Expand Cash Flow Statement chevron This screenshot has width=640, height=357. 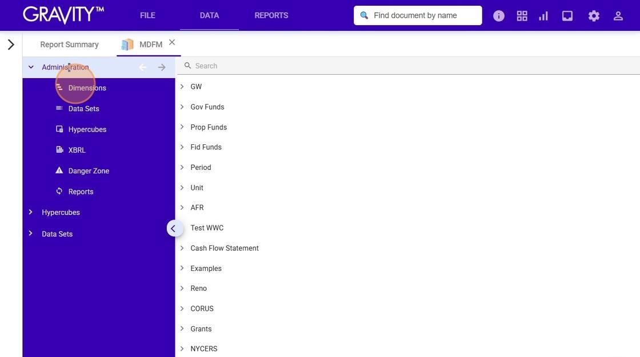pos(182,248)
